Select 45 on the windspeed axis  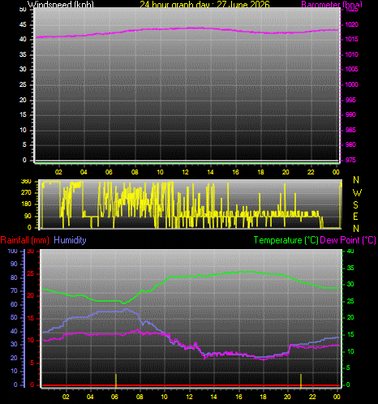[23, 24]
